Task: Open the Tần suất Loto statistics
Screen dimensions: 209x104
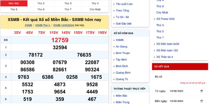Action: click(x=124, y=4)
